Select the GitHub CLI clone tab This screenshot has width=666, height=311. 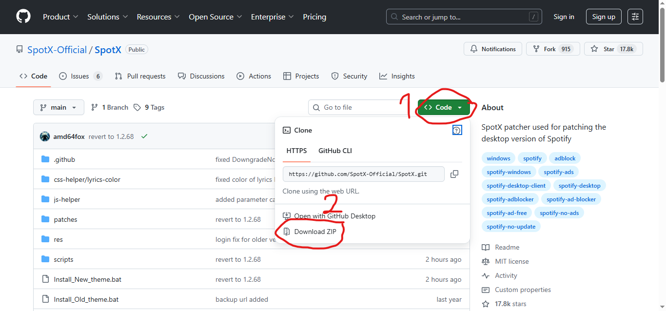coord(335,151)
